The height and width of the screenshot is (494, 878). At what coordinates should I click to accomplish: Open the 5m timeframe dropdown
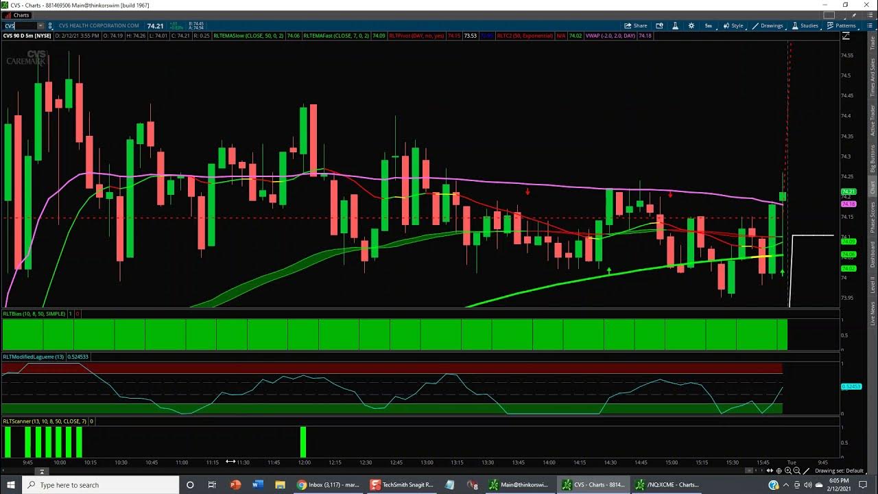(709, 25)
